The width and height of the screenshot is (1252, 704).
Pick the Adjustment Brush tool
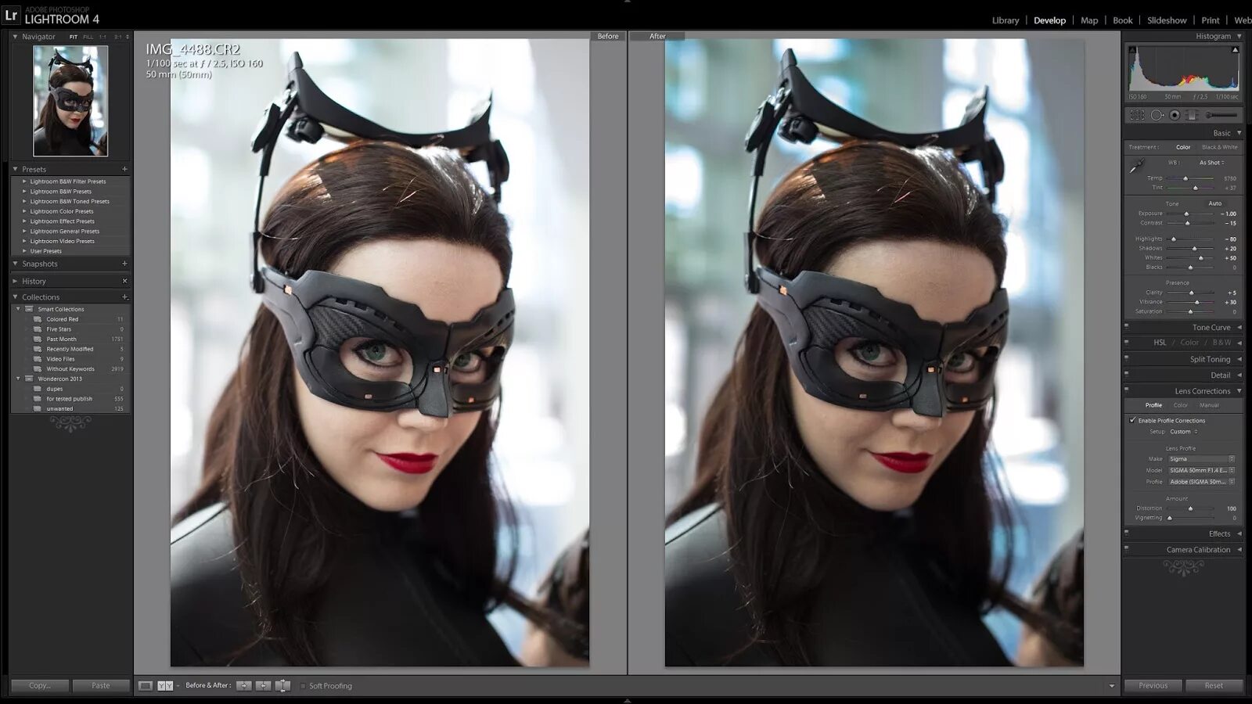coord(1221,115)
